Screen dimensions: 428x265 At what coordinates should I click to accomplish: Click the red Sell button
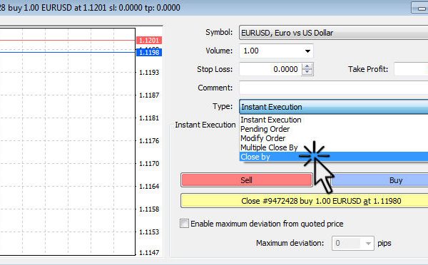click(247, 180)
